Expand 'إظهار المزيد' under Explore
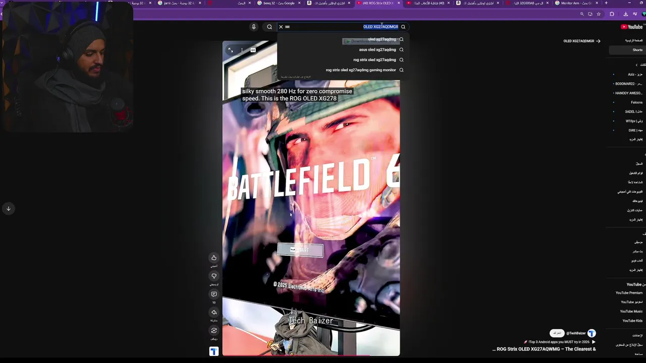This screenshot has height=363, width=646. pyautogui.click(x=635, y=270)
